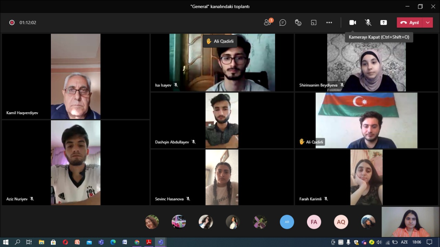This screenshot has width=440, height=247.
Task: Click the Ayrıl leave button
Action: pos(410,23)
